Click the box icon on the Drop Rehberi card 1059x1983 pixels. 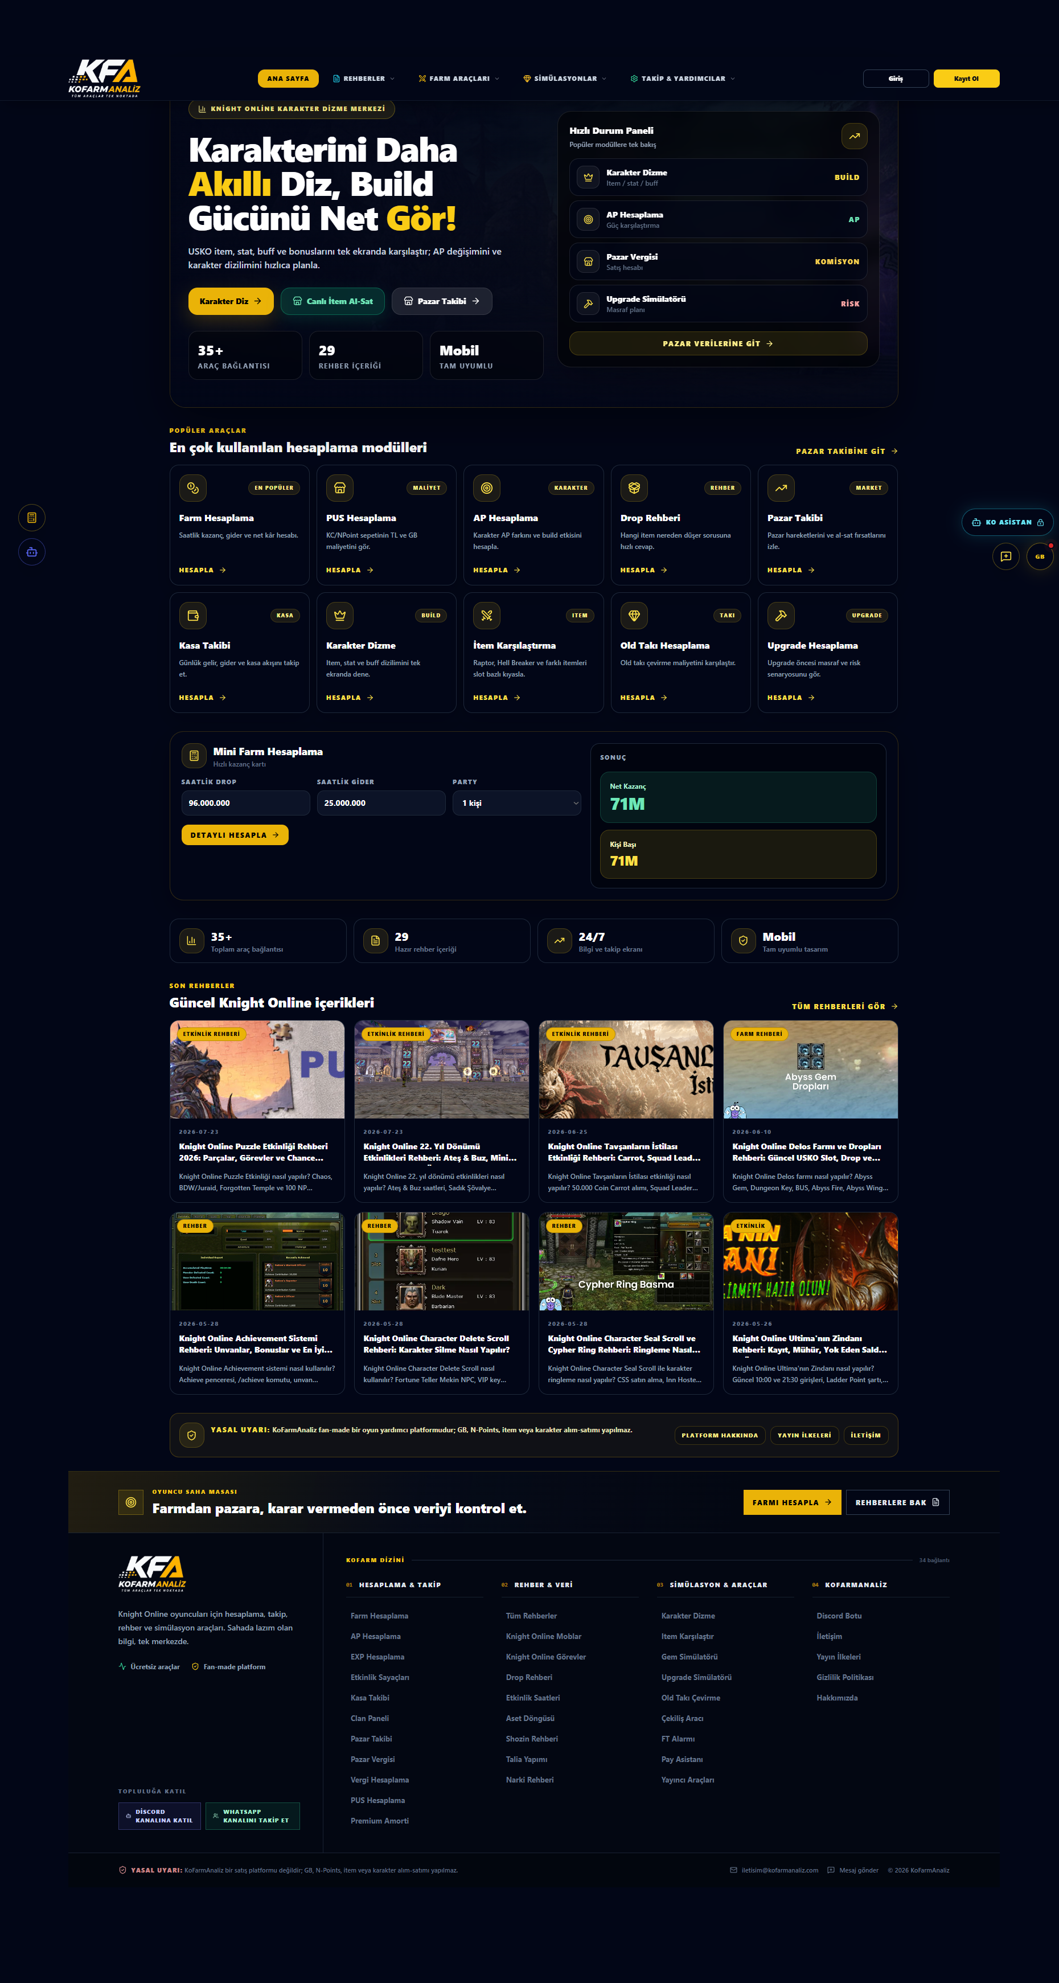point(633,487)
